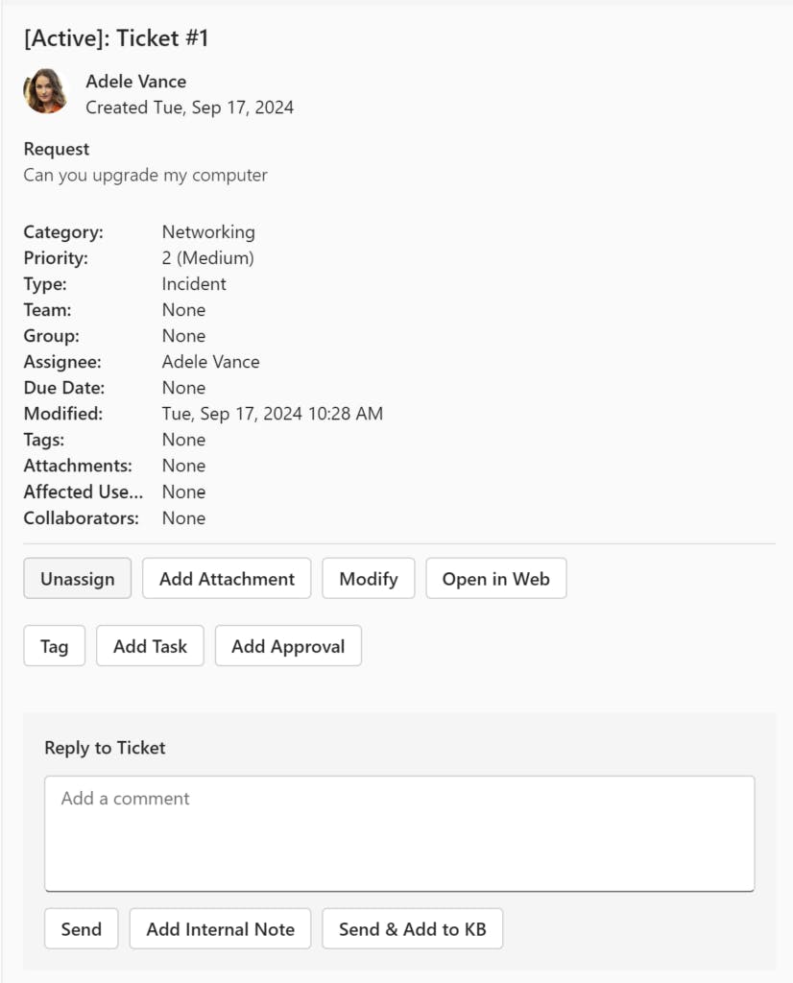Click the Add Approval button
The width and height of the screenshot is (793, 983).
(x=288, y=646)
